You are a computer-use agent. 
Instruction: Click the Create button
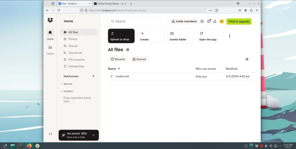pos(151,36)
